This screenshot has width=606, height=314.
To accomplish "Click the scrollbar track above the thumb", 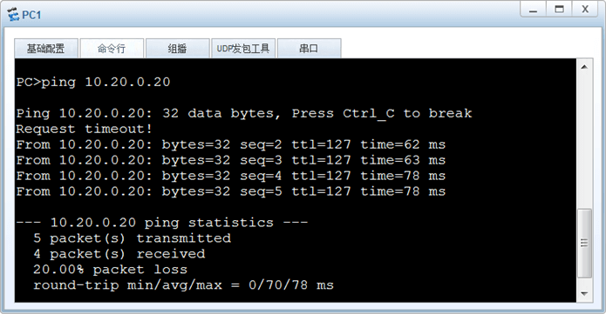I will 584,141.
